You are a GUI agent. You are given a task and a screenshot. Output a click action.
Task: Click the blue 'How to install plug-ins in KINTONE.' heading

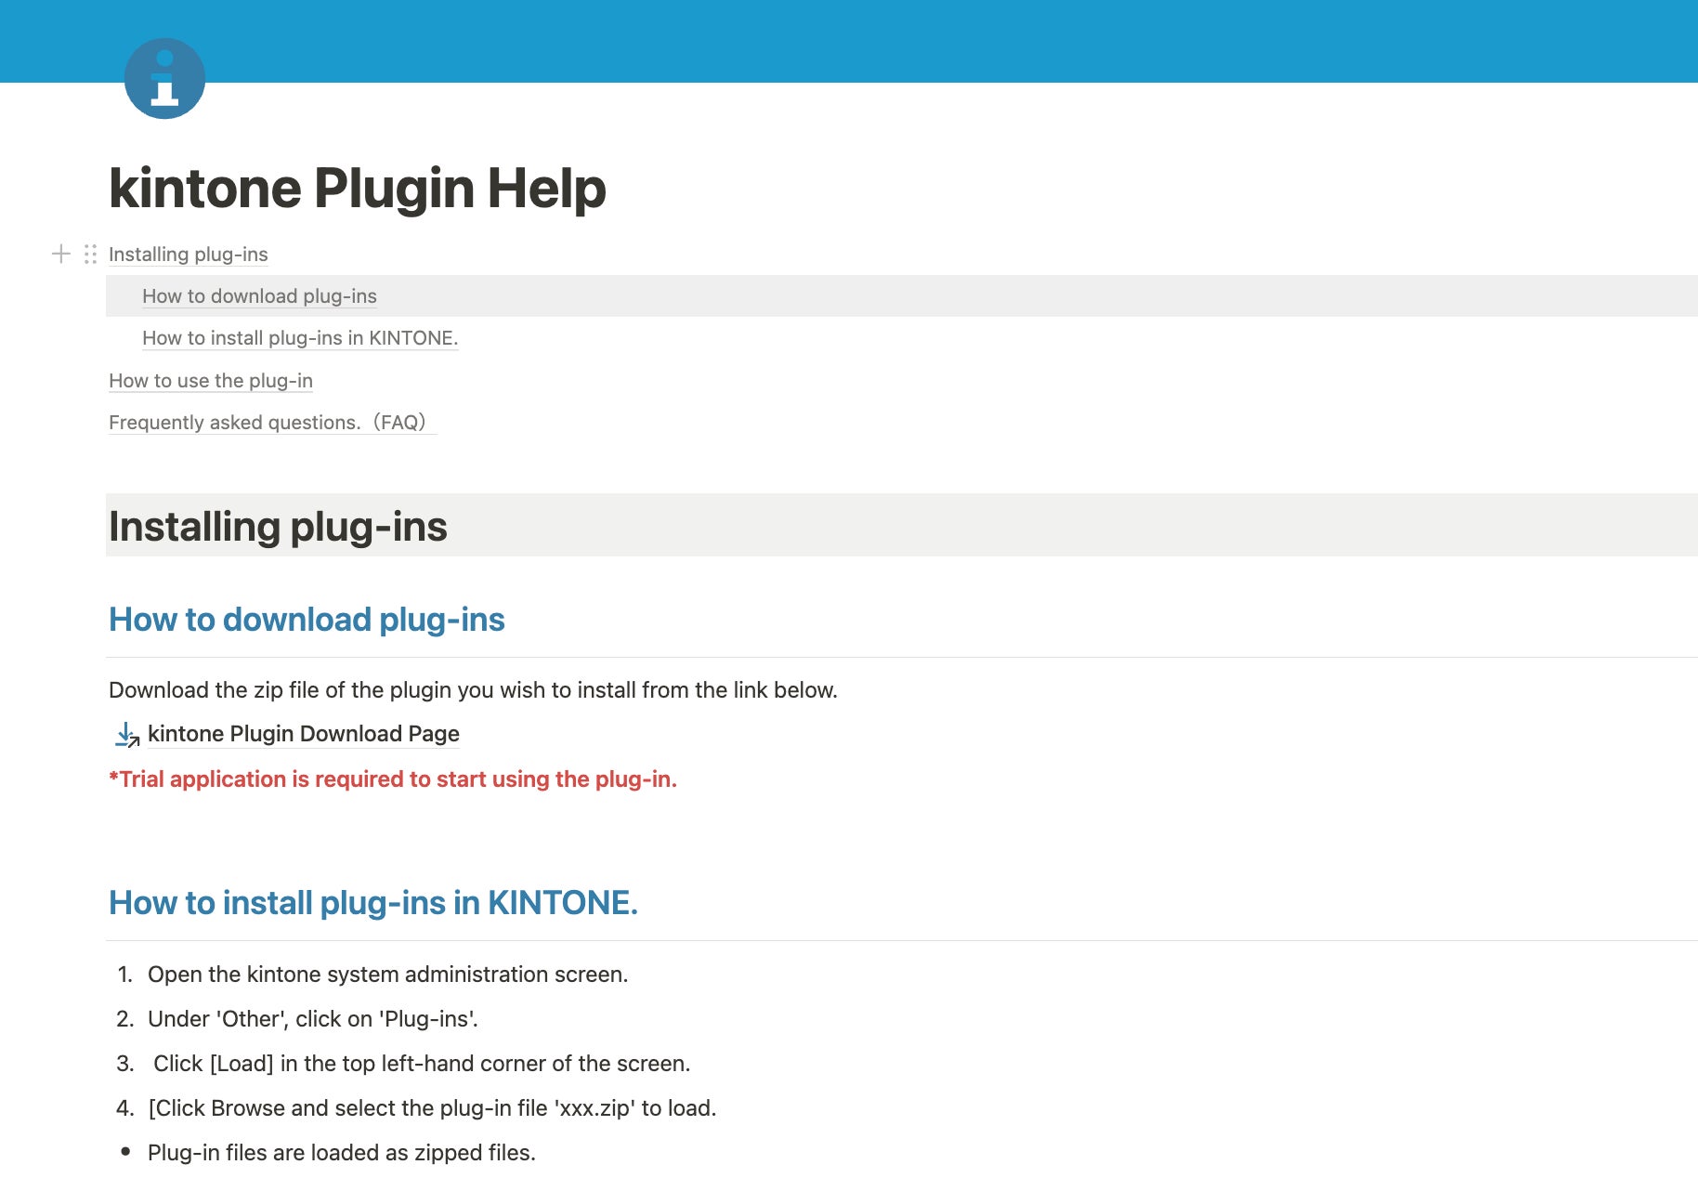coord(373,903)
